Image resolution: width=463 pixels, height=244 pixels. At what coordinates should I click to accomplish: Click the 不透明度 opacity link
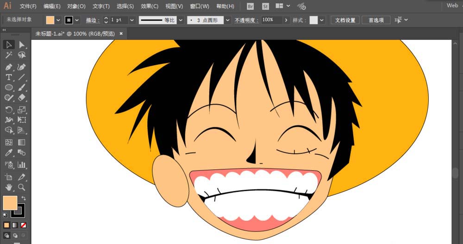(246, 20)
